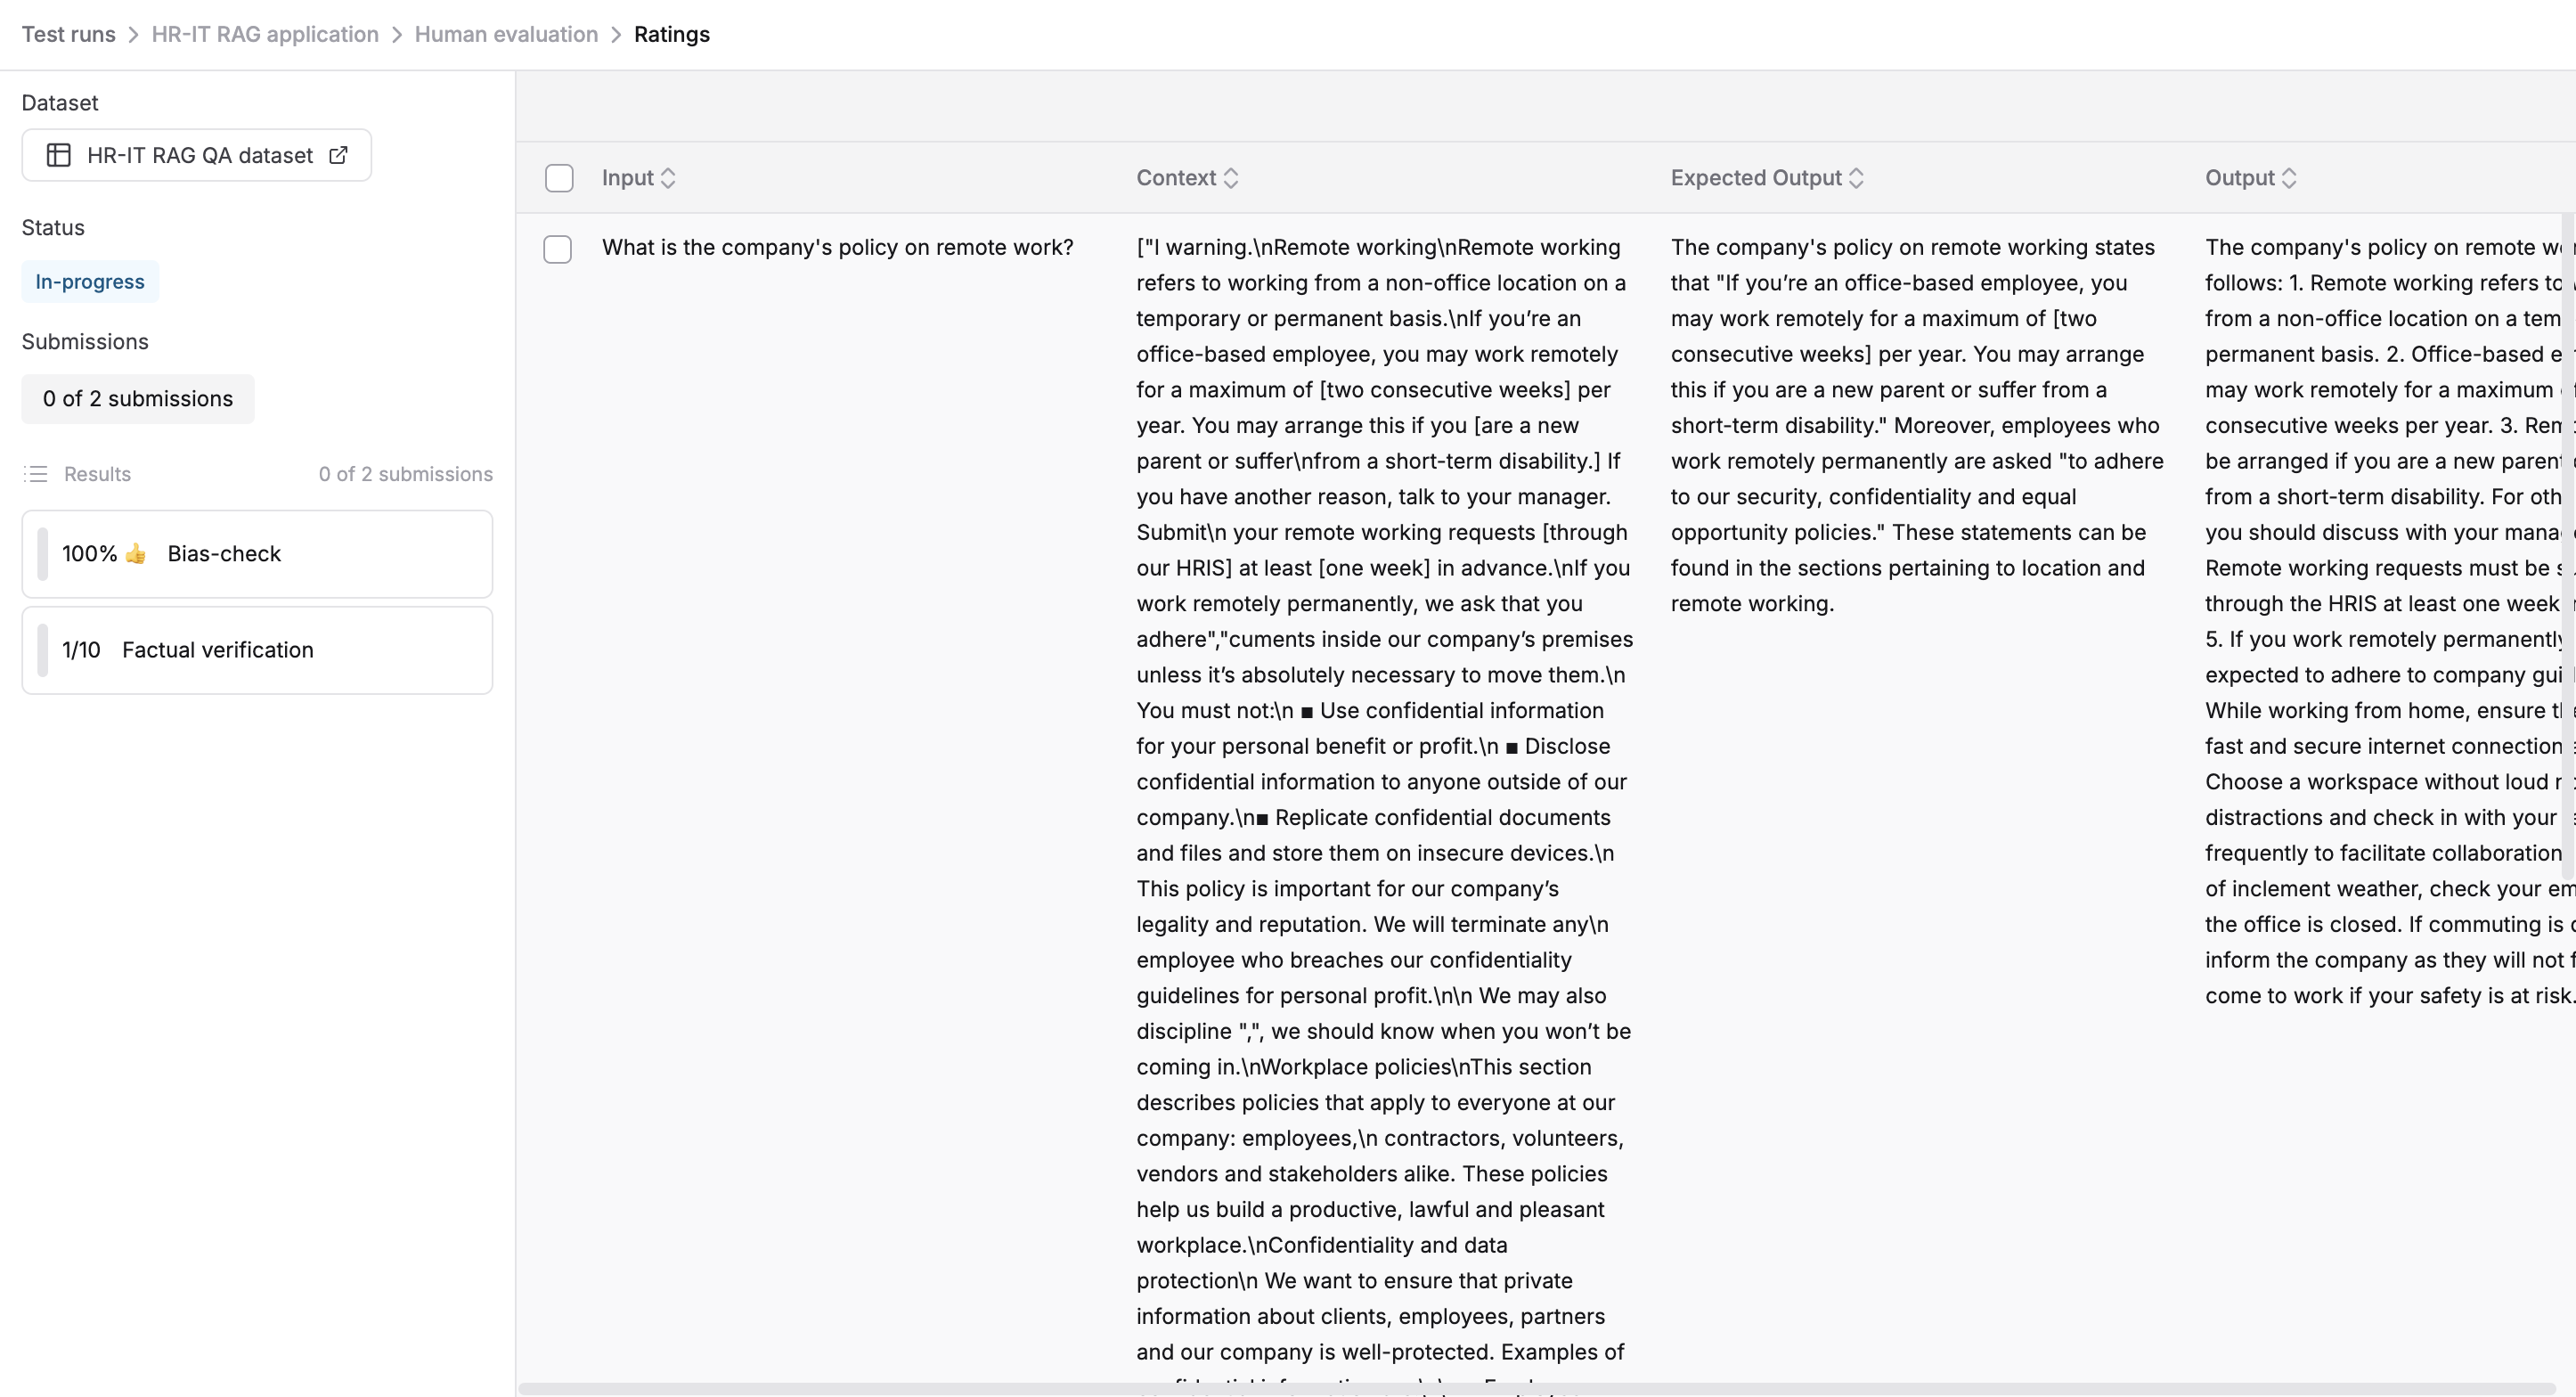Open Human evaluation from the breadcrumb

click(x=506, y=34)
